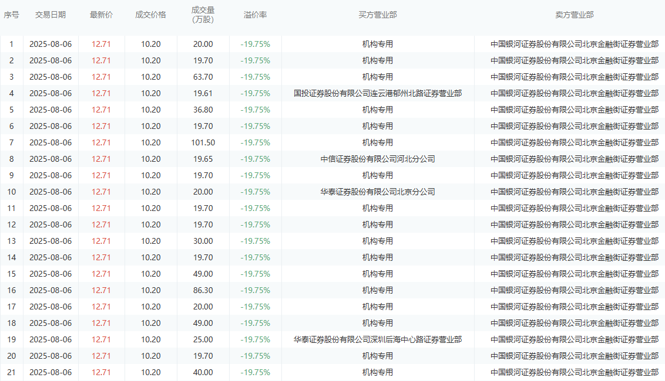Open 中信证券股份有限公司河北分公司 buyer link
665x381 pixels.
click(x=378, y=159)
